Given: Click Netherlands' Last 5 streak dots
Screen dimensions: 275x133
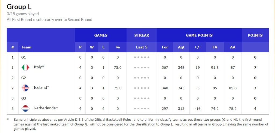Looking at the screenshot, I should pyautogui.click(x=142, y=109).
